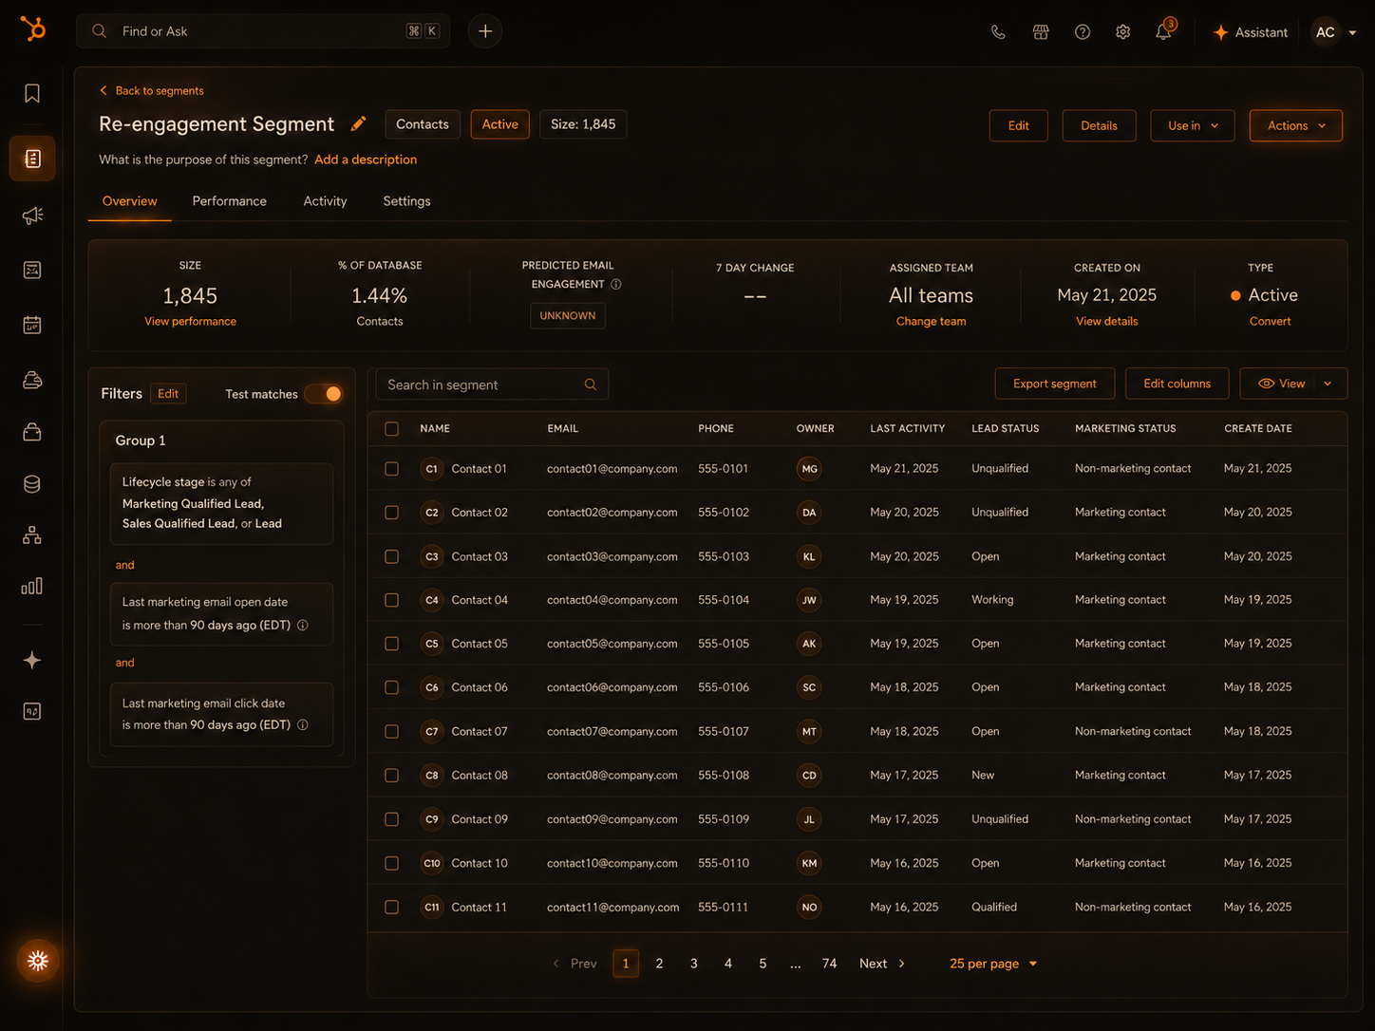The width and height of the screenshot is (1375, 1031).
Task: Click info icon on email open date filter
Action: point(303,625)
